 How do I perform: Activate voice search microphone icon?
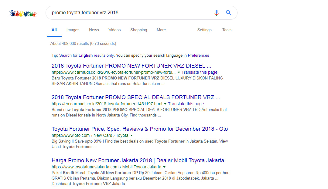click(217, 13)
